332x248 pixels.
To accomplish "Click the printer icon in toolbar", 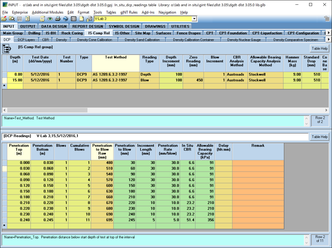I will coord(58,19).
